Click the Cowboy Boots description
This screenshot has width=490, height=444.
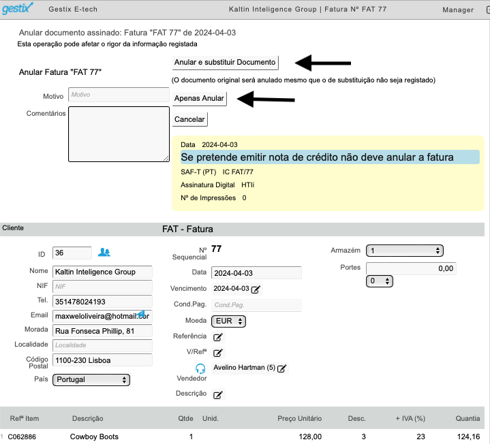click(x=94, y=437)
